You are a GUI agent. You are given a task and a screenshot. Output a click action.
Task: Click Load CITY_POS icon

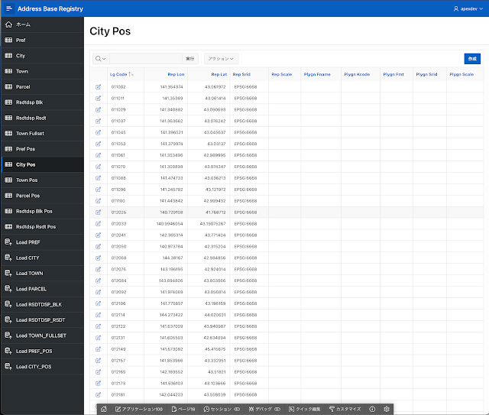click(8, 367)
